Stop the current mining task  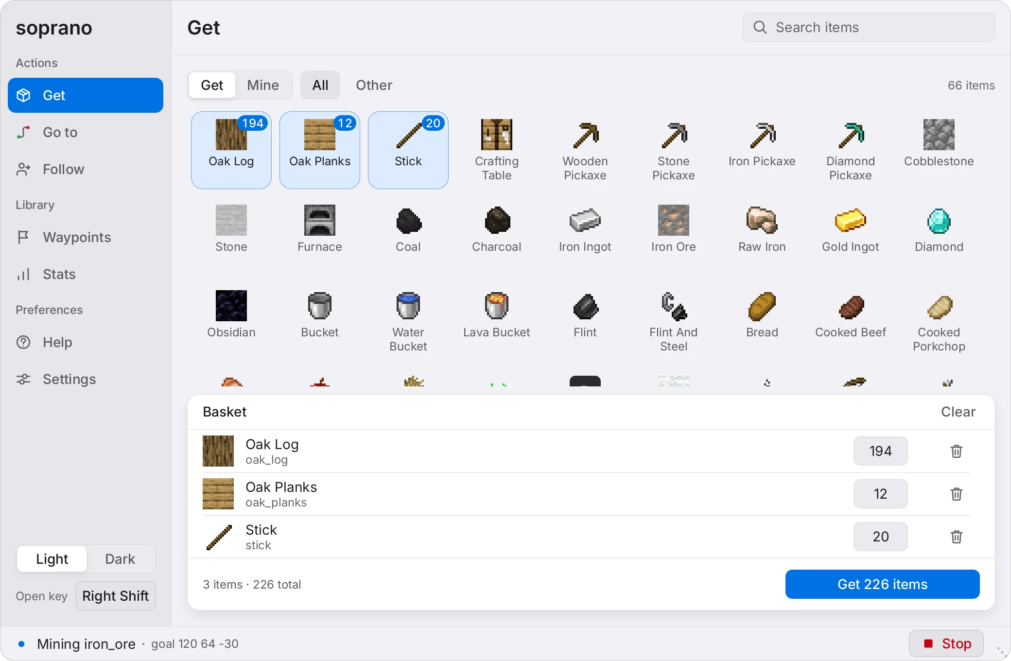tap(946, 644)
